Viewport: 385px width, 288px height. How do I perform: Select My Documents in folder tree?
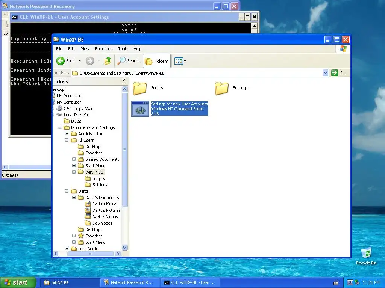(x=70, y=96)
